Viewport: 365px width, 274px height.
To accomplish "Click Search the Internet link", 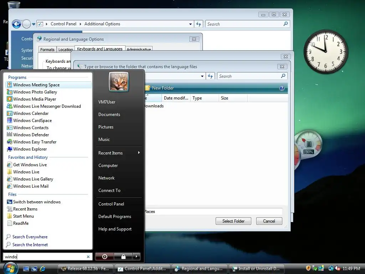I will click(x=30, y=245).
